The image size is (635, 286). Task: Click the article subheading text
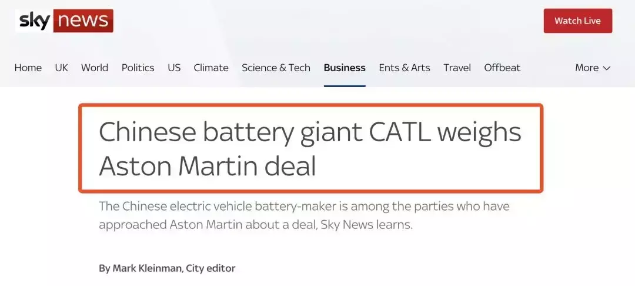click(x=304, y=215)
